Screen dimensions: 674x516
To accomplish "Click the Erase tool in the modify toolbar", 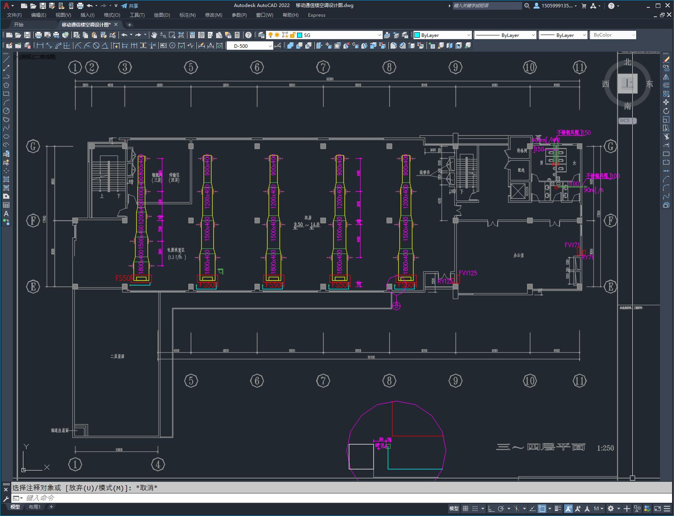I will [666, 59].
